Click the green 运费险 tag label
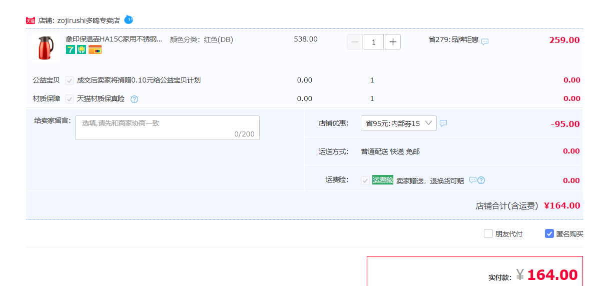 382,180
